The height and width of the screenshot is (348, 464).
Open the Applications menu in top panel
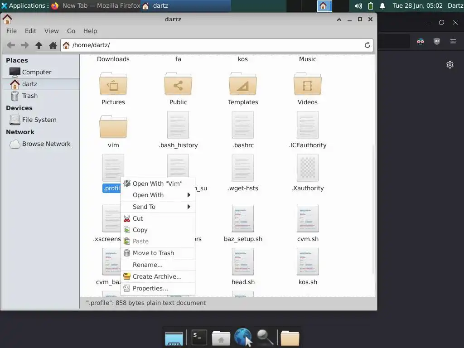click(25, 5)
